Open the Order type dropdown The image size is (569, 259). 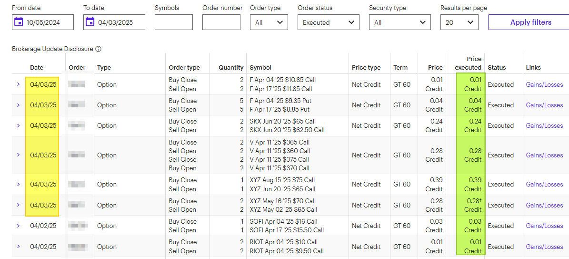269,22
